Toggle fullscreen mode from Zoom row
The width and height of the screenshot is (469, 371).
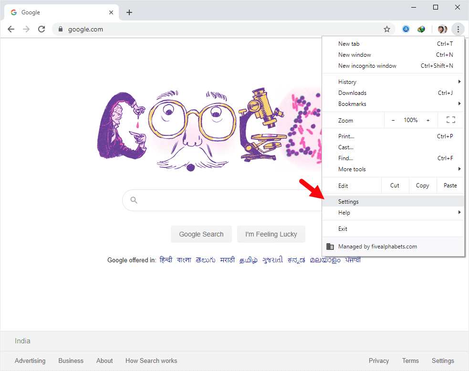tap(451, 120)
